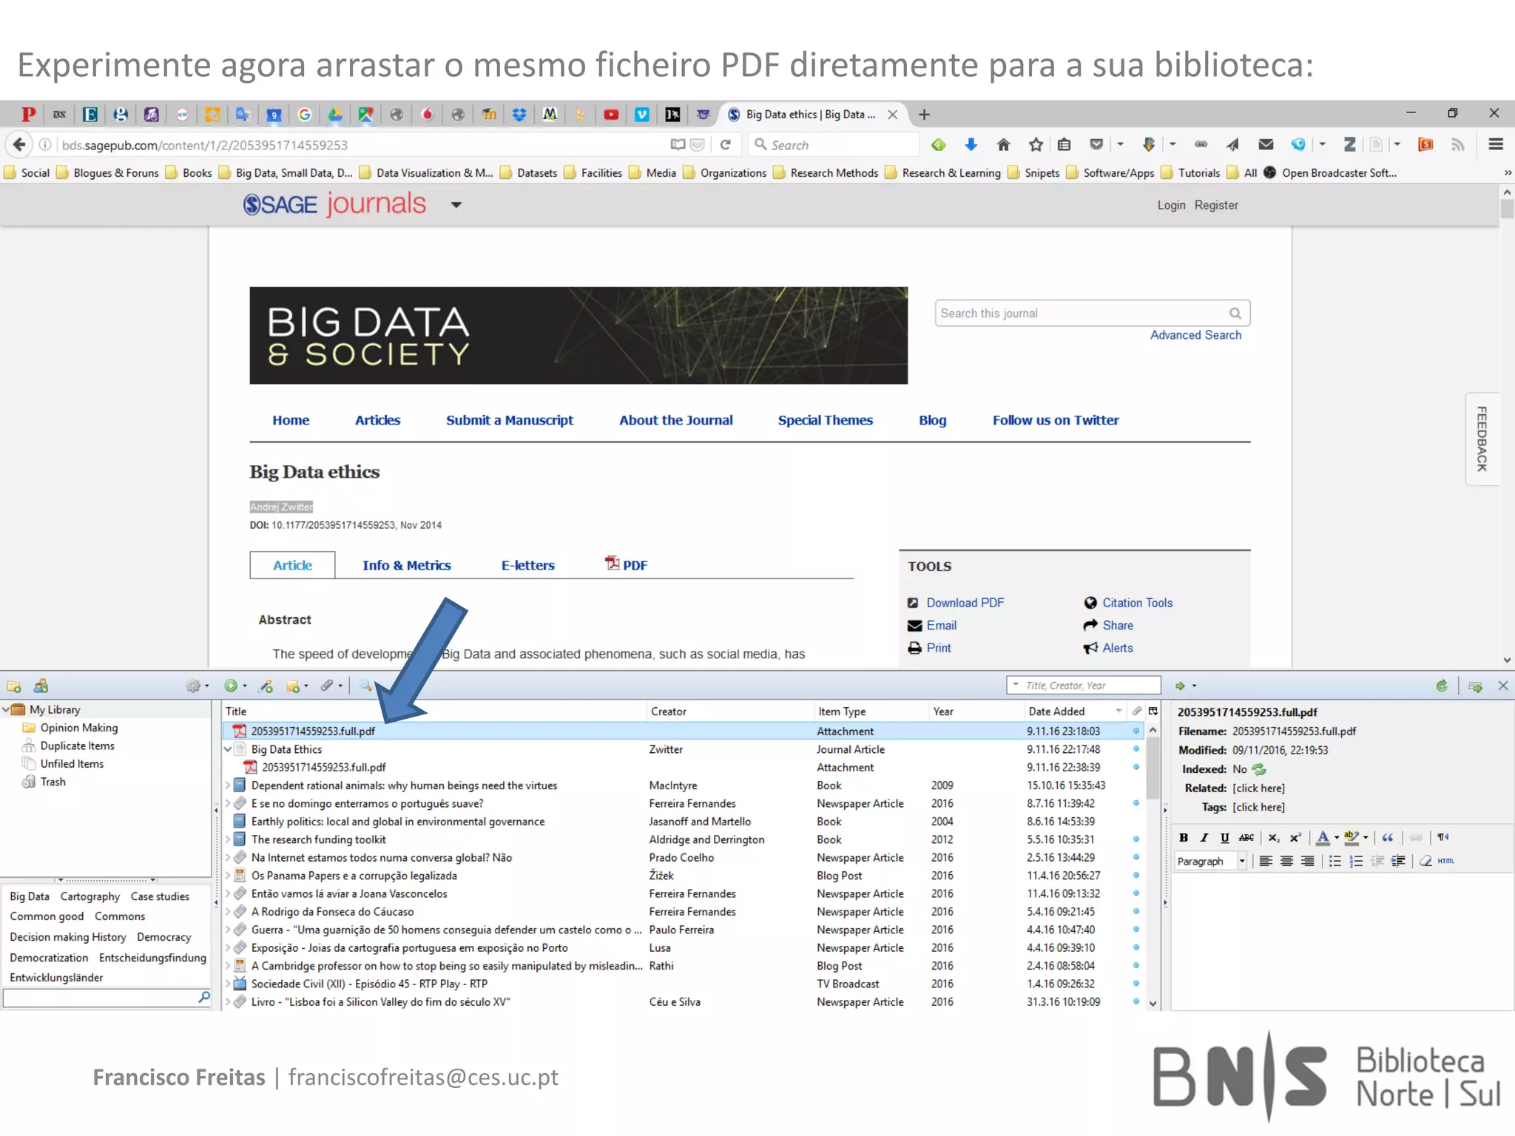Image resolution: width=1515 pixels, height=1136 pixels.
Task: Click the HTML source button in note editor
Action: [1446, 861]
